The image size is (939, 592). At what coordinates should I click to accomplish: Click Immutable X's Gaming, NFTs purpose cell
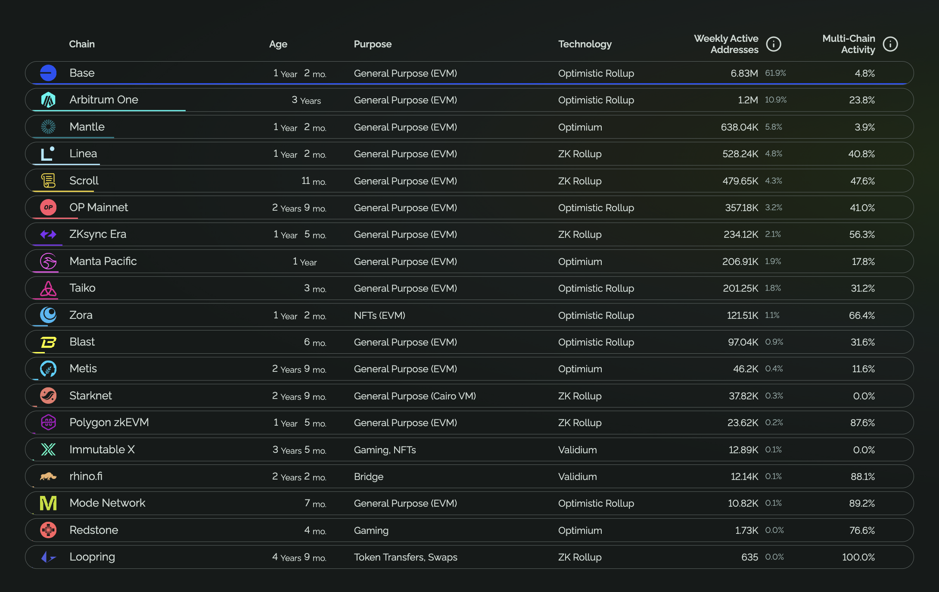click(x=385, y=450)
